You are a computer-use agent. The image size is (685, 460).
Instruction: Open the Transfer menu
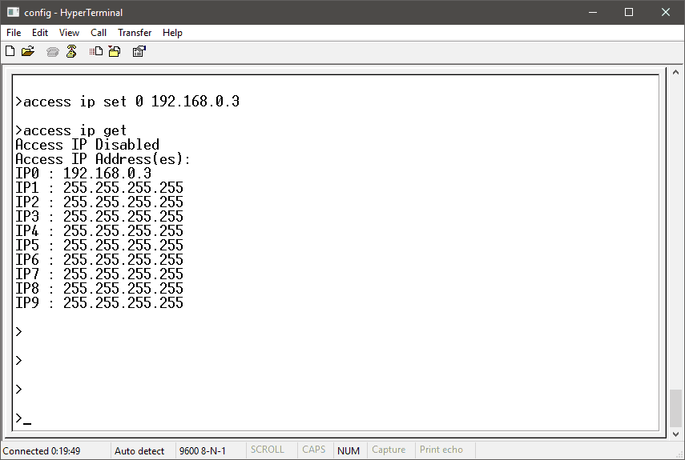click(135, 33)
